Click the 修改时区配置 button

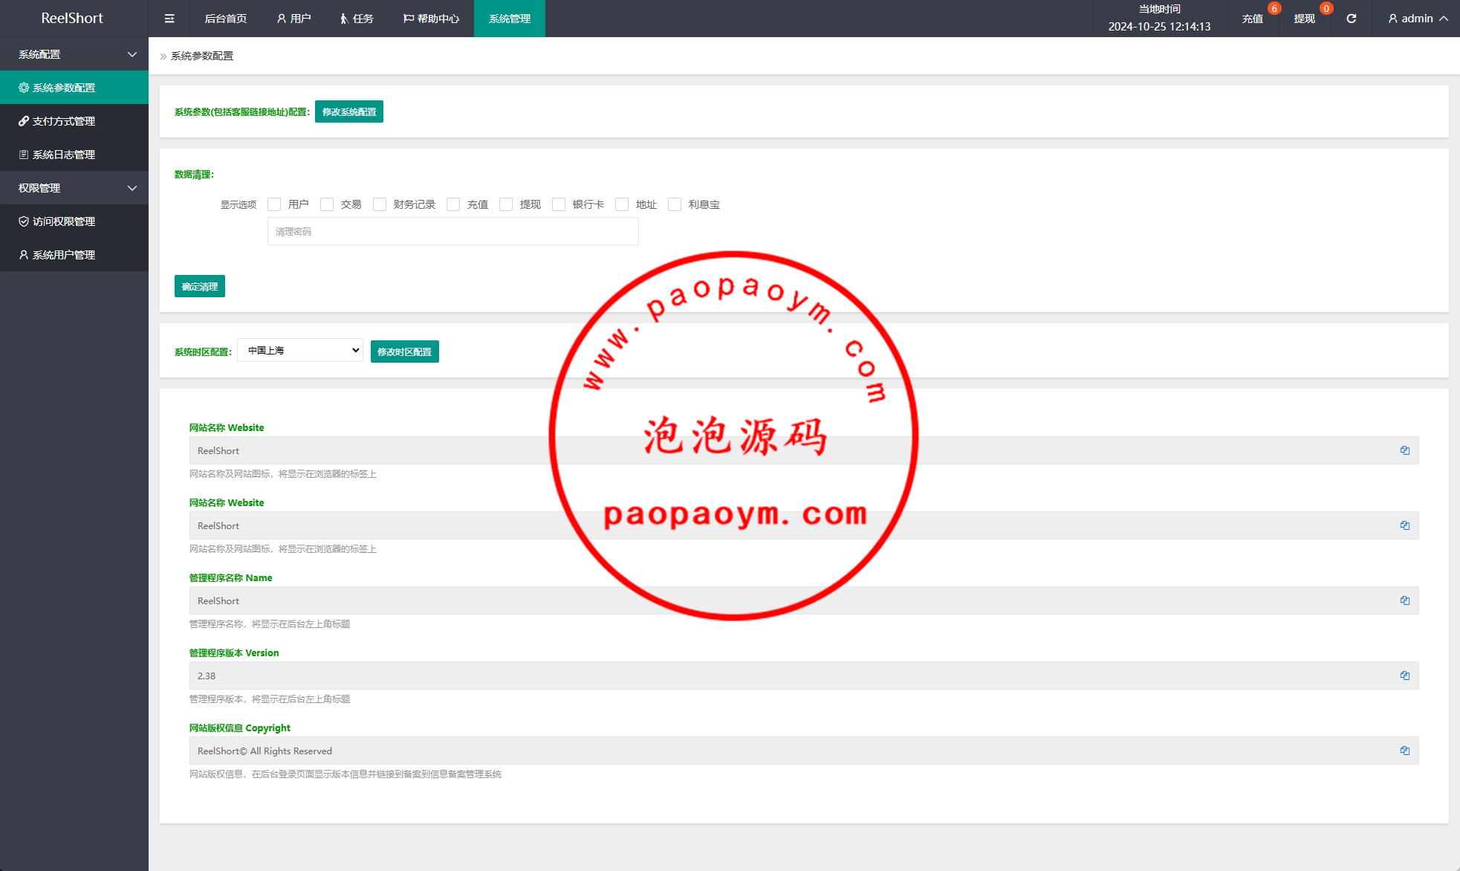[x=404, y=352]
